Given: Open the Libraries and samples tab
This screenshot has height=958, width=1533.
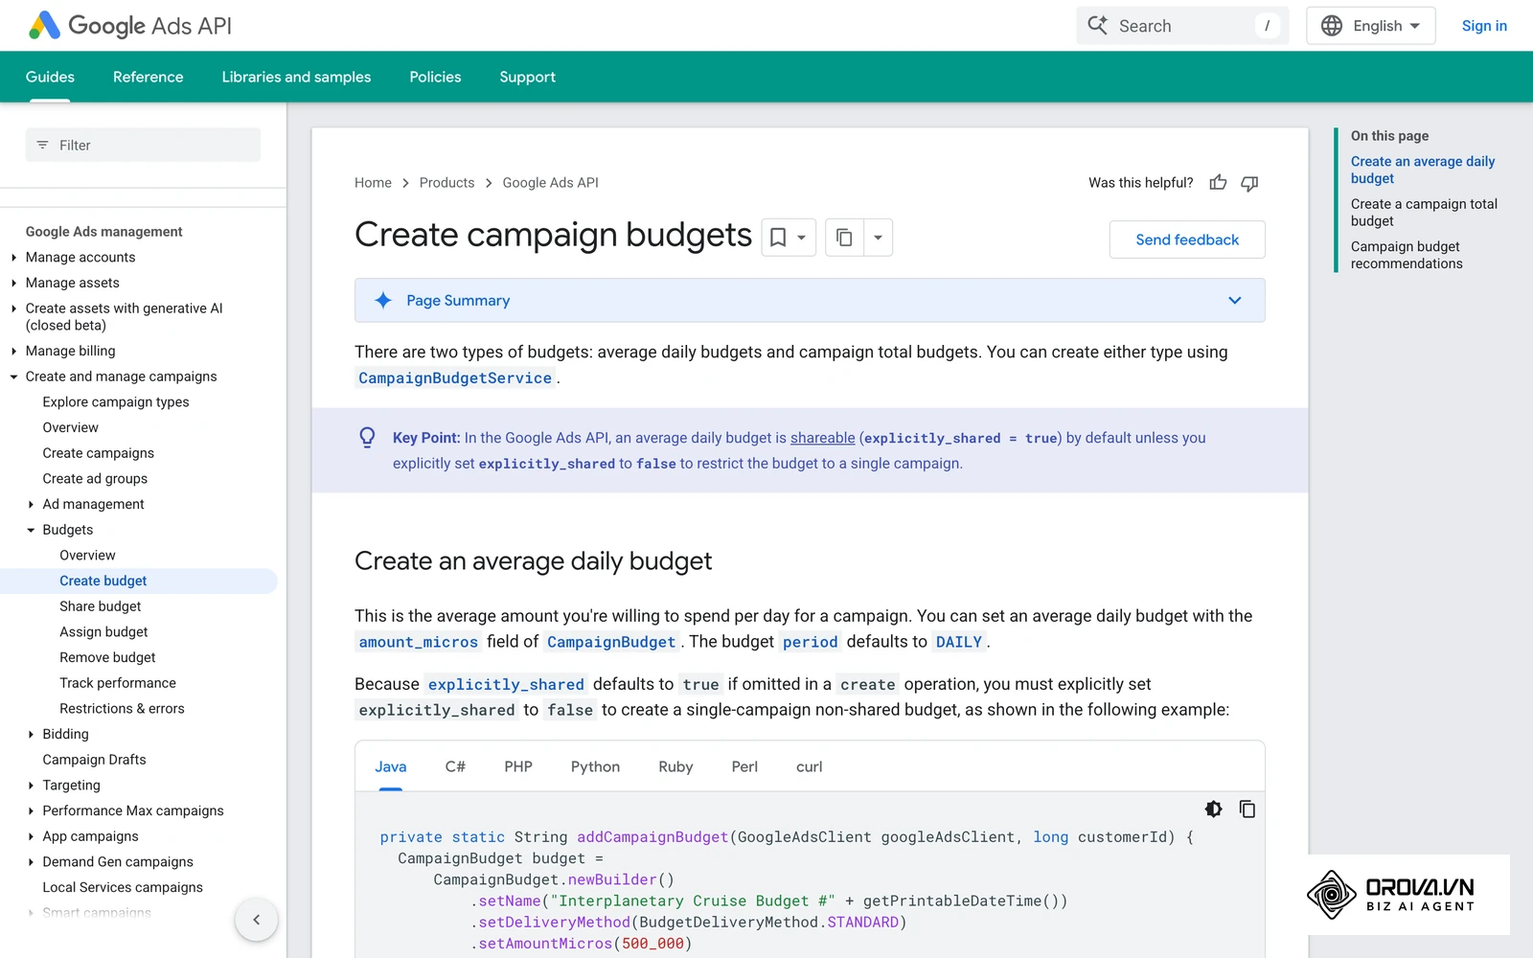Looking at the screenshot, I should point(296,77).
